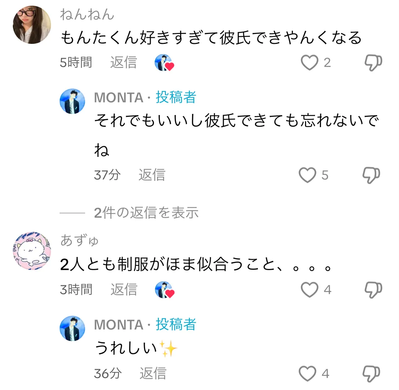Like あずゅ's comment about 制服
The height and width of the screenshot is (390, 399).
point(309,290)
